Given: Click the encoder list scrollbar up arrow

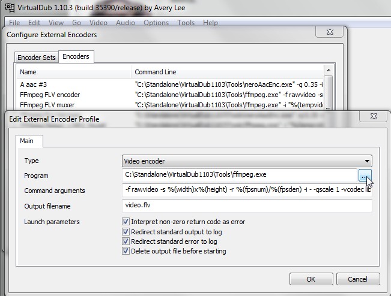Looking at the screenshot, I should 329,70.
